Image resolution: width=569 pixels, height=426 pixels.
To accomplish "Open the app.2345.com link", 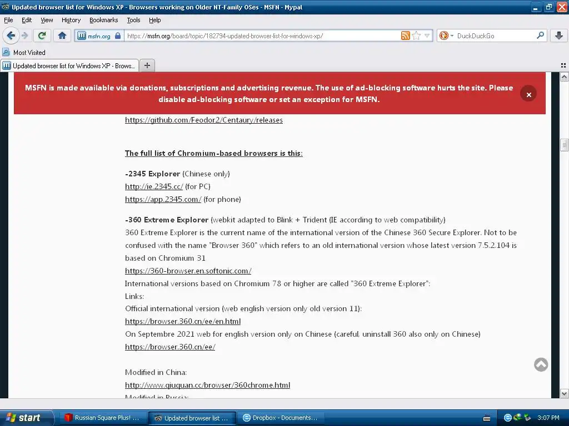I will click(x=163, y=199).
